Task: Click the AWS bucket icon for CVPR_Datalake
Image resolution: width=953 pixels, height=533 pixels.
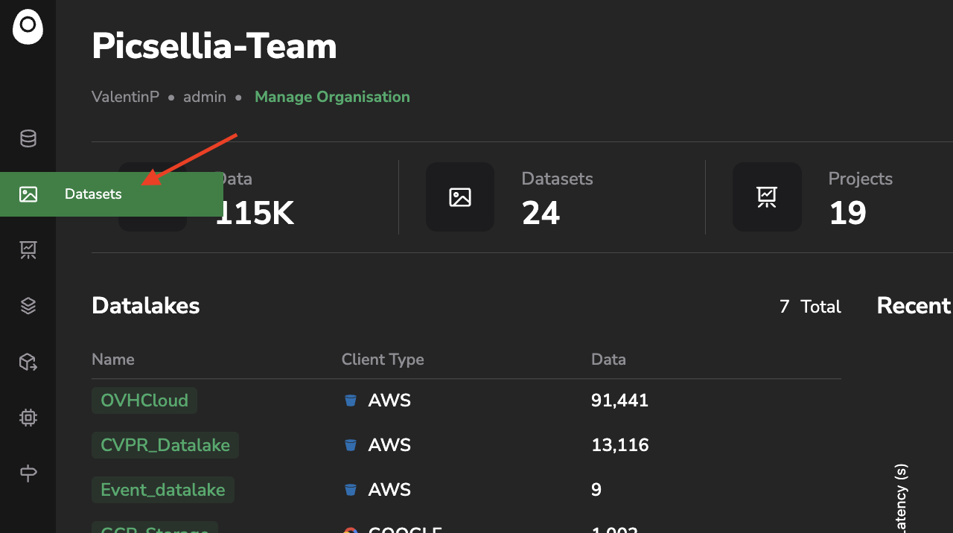Action: (x=350, y=445)
